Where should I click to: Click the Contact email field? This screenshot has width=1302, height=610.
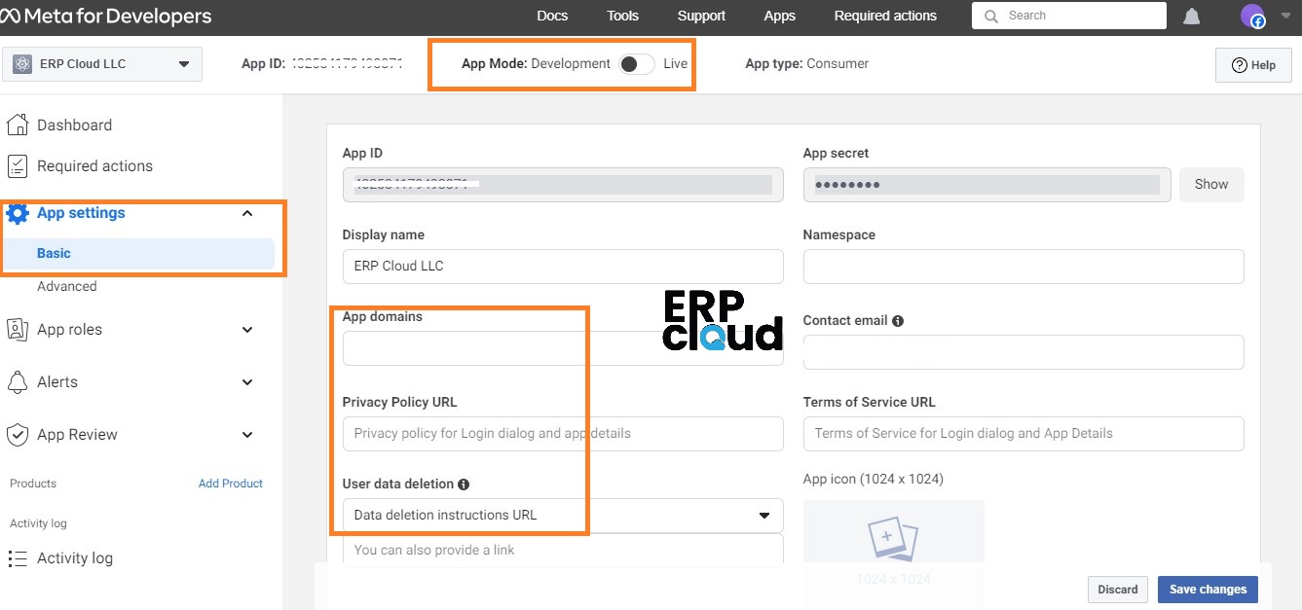pyautogui.click(x=1023, y=352)
